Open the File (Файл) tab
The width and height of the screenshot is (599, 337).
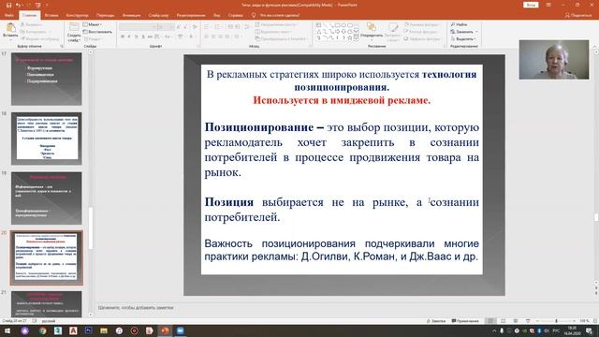click(x=9, y=15)
